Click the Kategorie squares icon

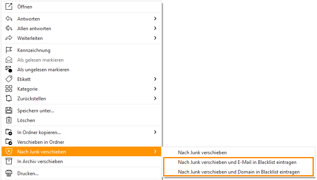click(x=9, y=89)
